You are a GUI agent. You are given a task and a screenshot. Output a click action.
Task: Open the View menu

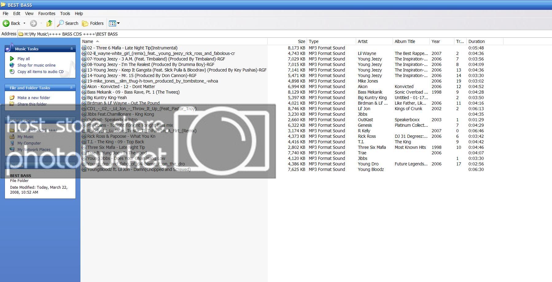tap(29, 14)
